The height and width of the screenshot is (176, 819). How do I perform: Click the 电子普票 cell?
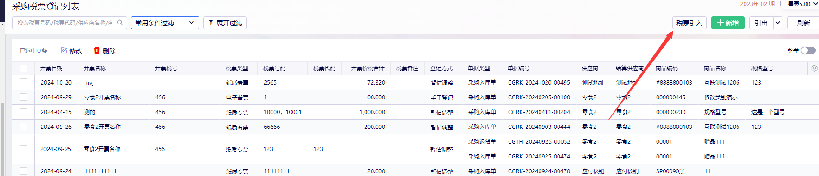coord(237,97)
